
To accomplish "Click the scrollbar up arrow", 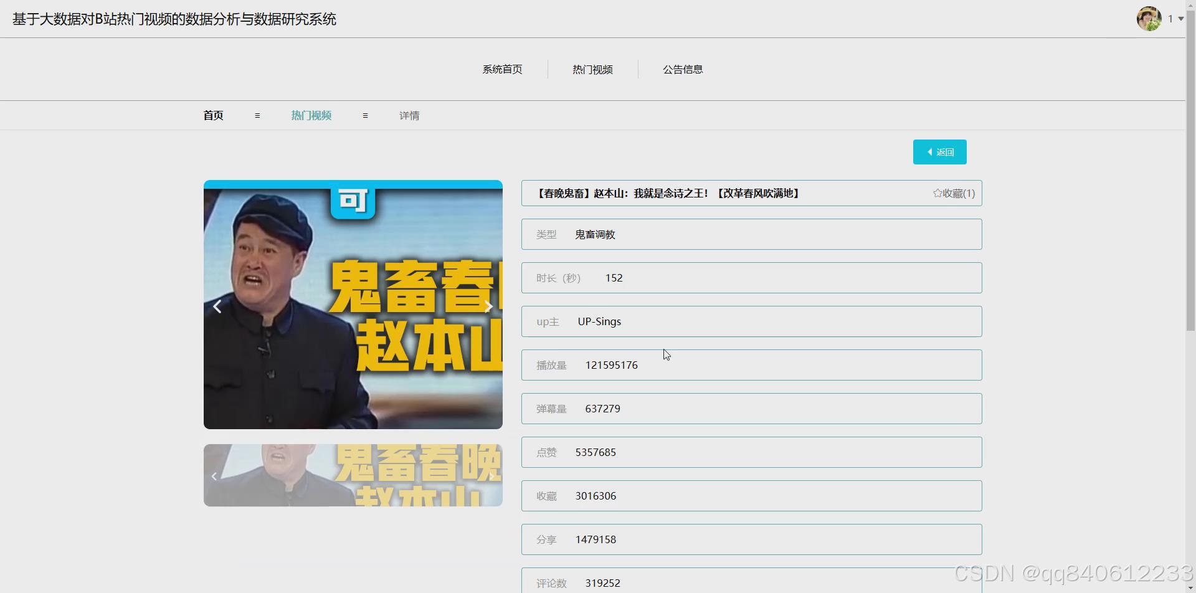I will pos(1190,5).
